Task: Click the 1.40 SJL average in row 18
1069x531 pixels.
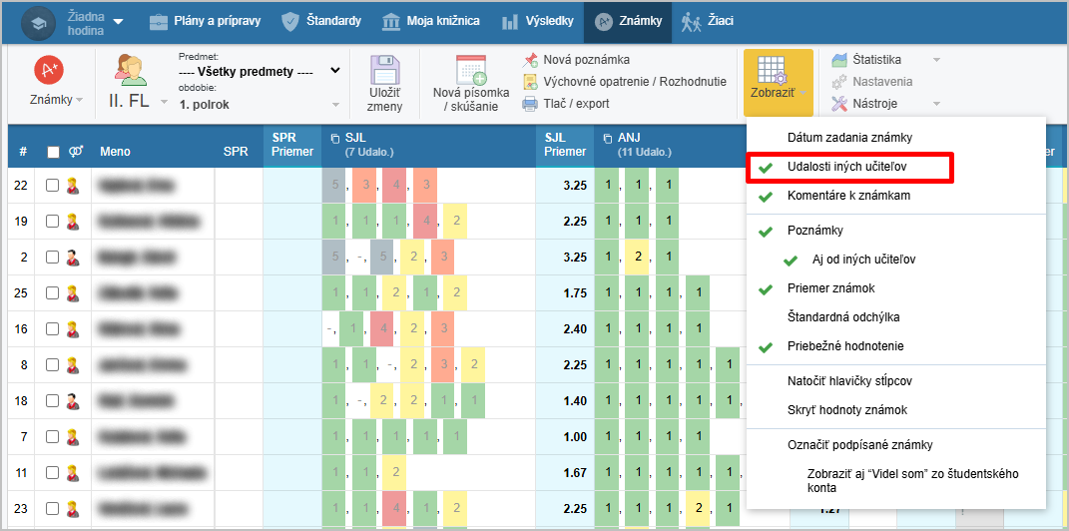Action: click(575, 401)
